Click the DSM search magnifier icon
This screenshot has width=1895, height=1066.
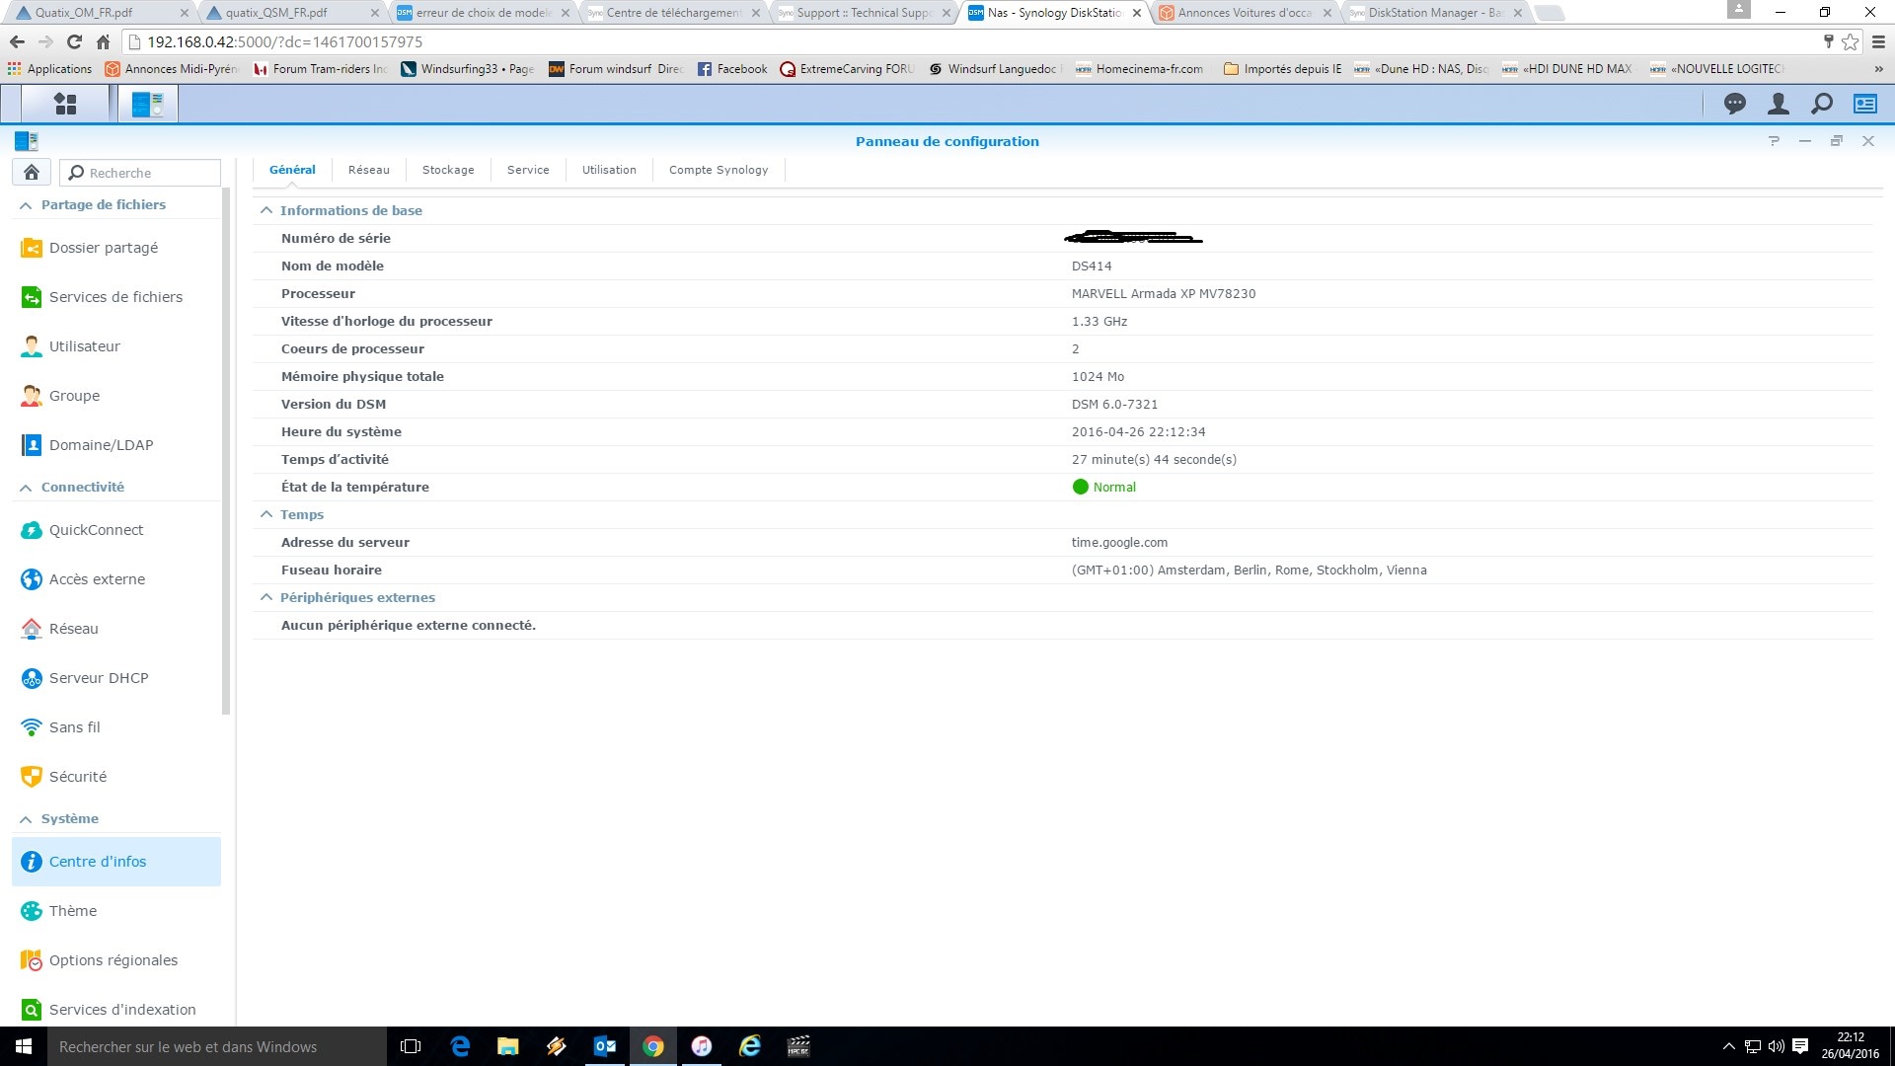click(x=1822, y=104)
